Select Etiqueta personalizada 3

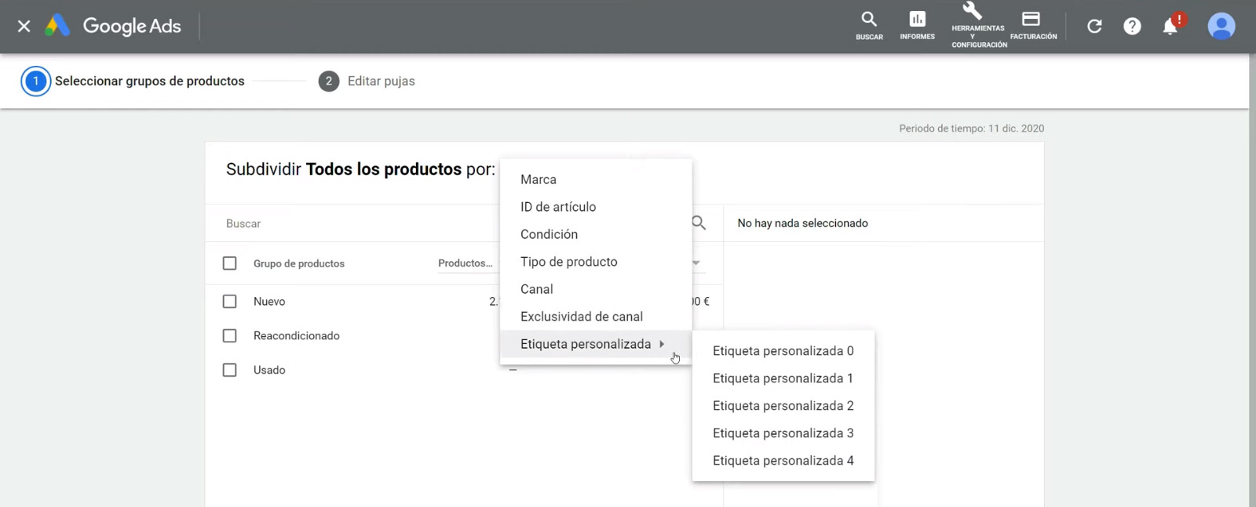(783, 433)
